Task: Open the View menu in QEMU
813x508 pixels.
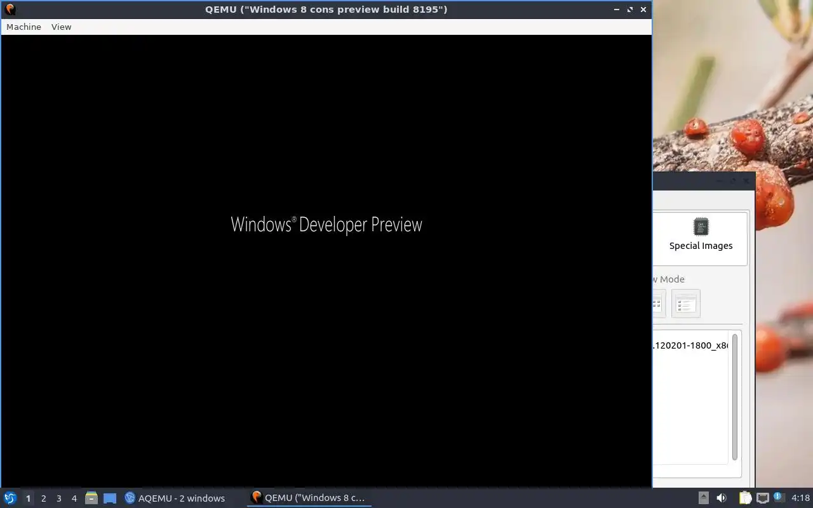Action: (x=61, y=27)
